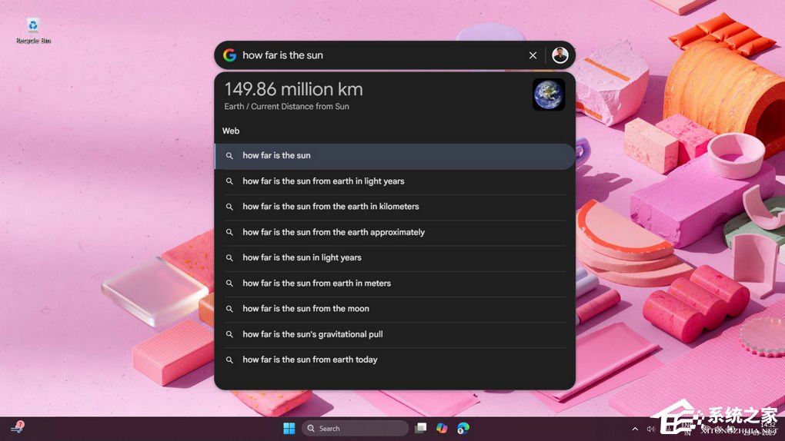Click 'Earth / Current Distance from Sun' subtitle
Screen dimensions: 785x441
point(286,107)
